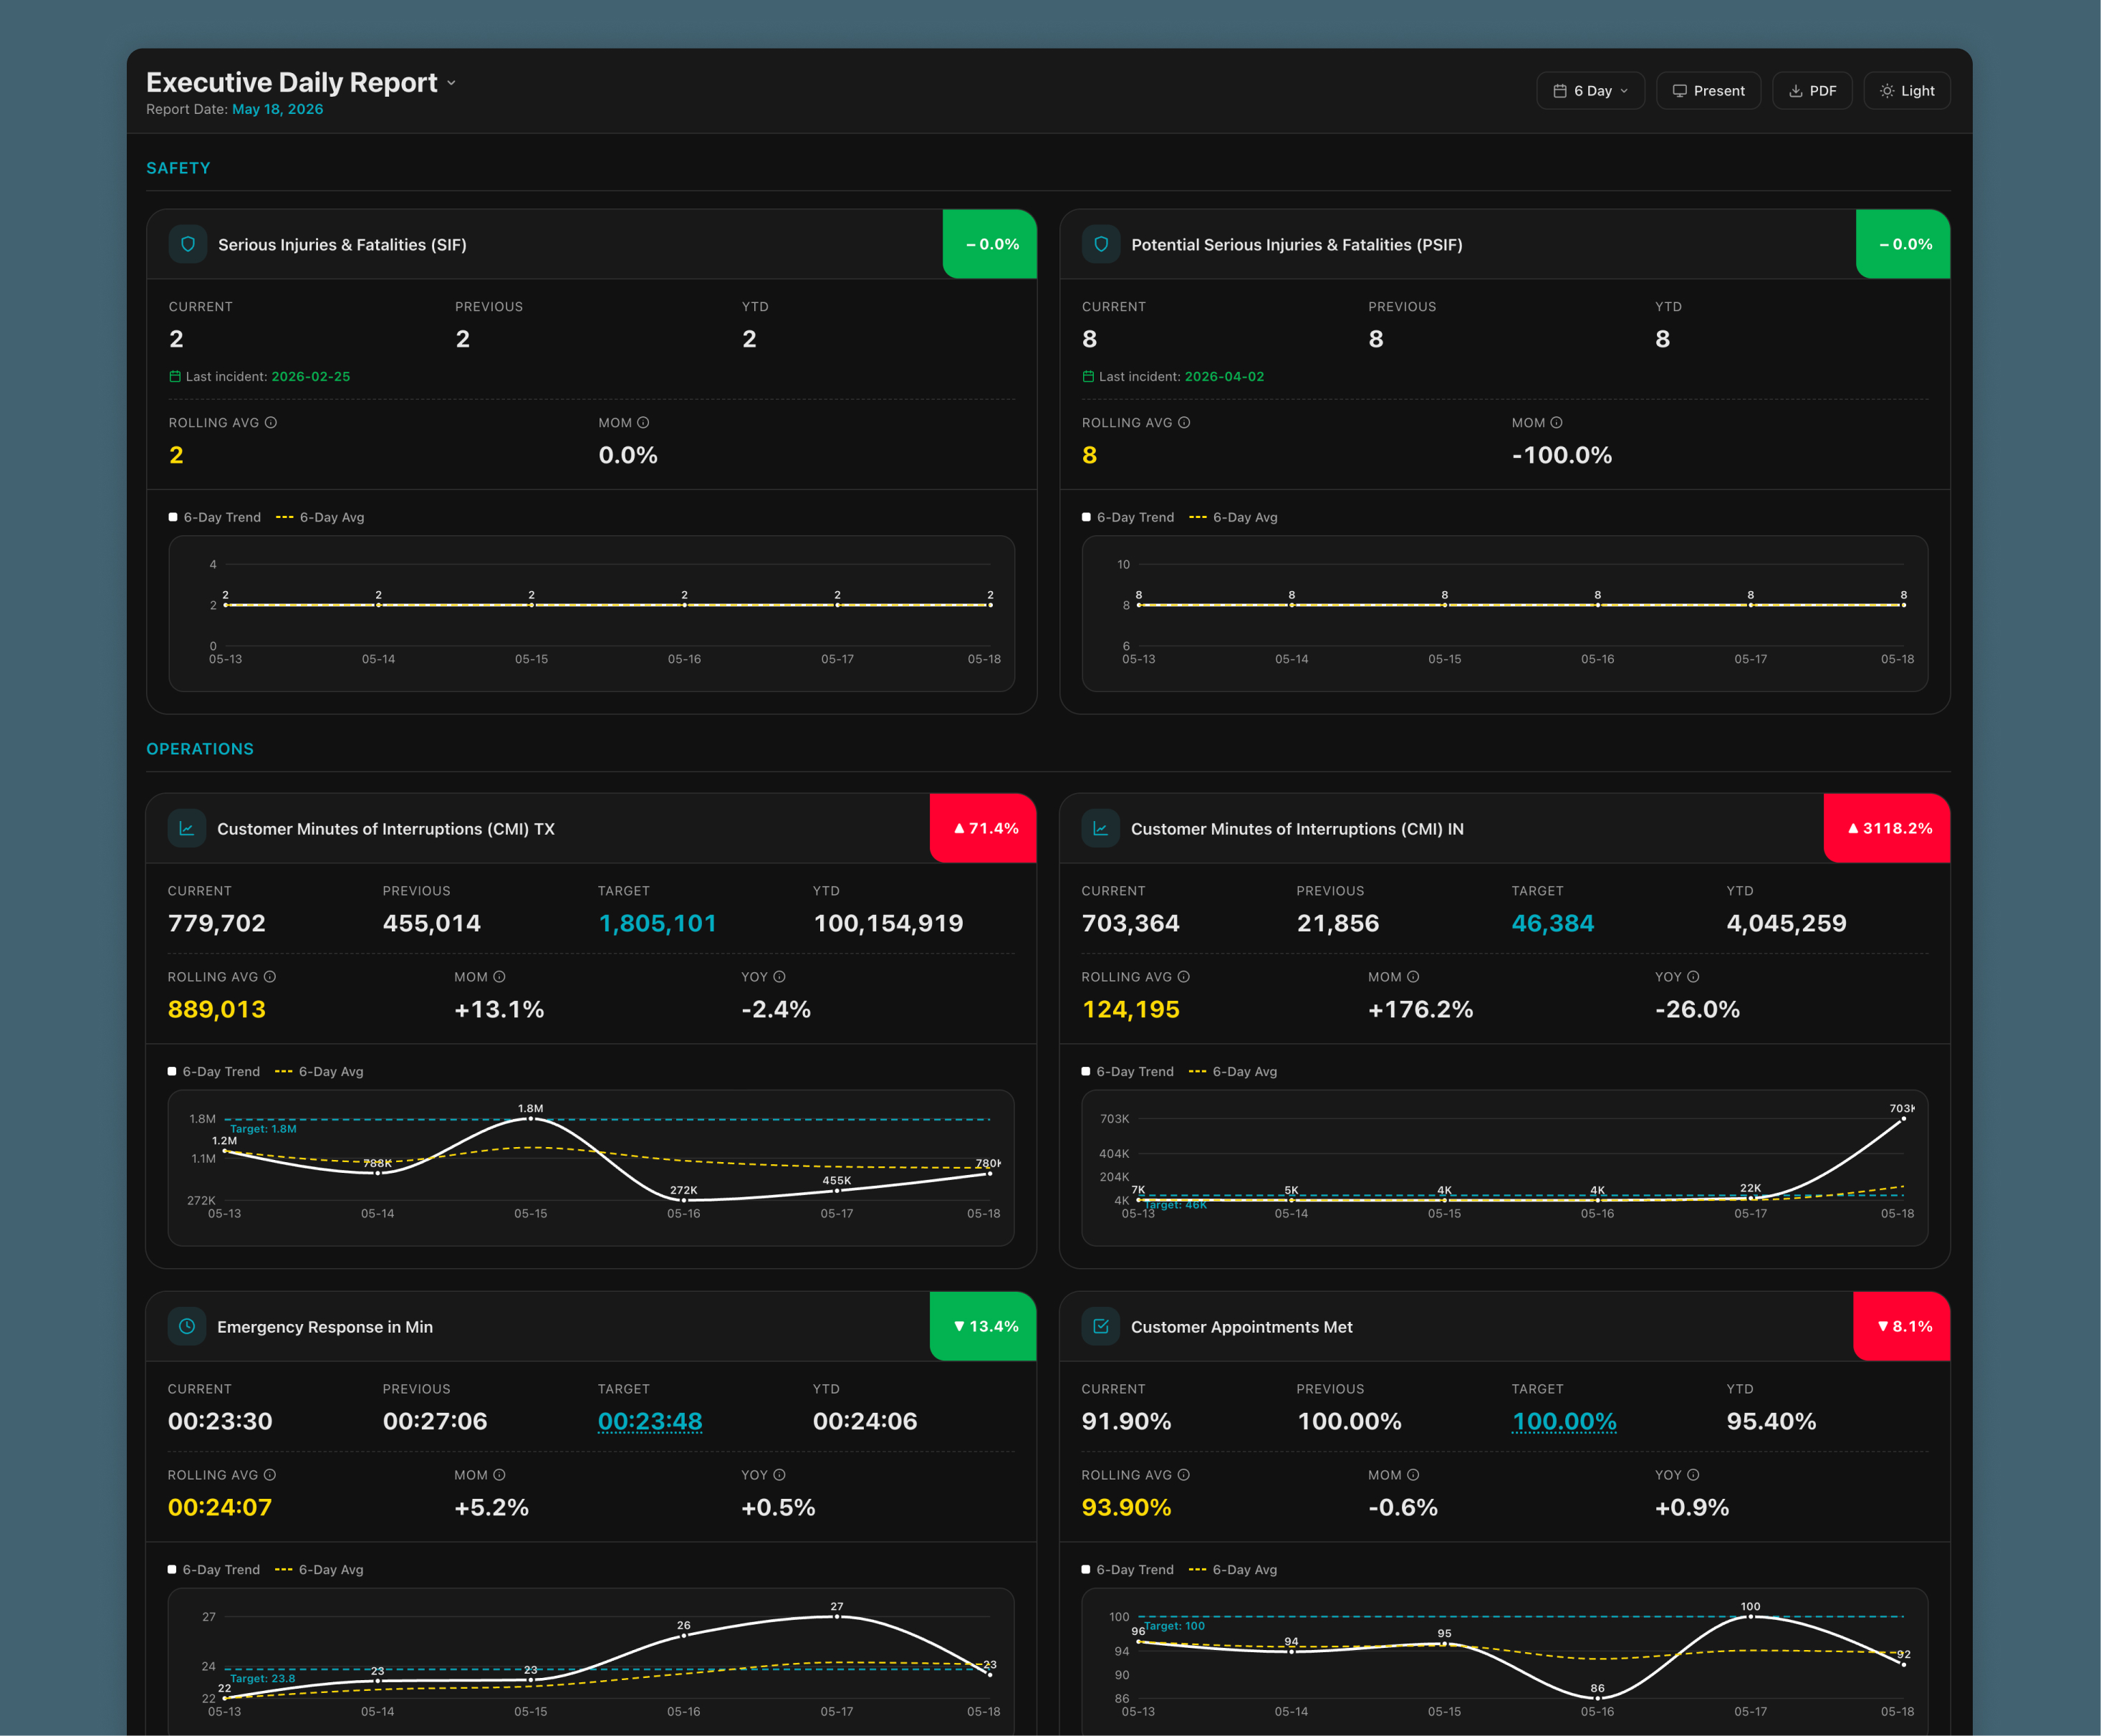Click info icon beside PSIF Rolling Avg
Viewport: 2101px width, 1736px height.
coord(1184,423)
